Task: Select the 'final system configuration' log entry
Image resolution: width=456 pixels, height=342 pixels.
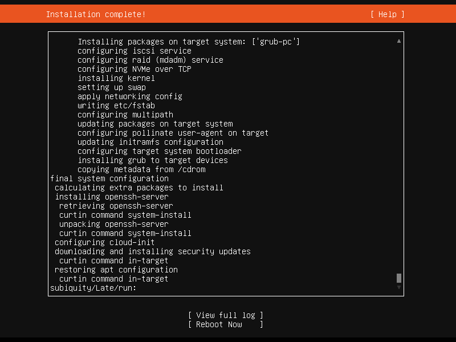Action: [x=108, y=178]
